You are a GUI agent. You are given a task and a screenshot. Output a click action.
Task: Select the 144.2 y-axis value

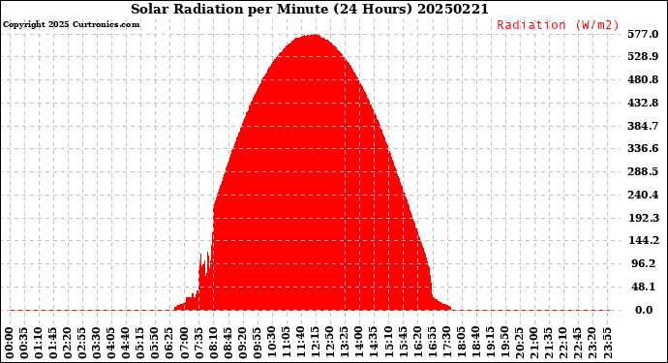644,240
